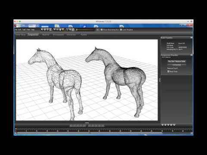
Task: Click the small button right of the slider
Action: 97,30
